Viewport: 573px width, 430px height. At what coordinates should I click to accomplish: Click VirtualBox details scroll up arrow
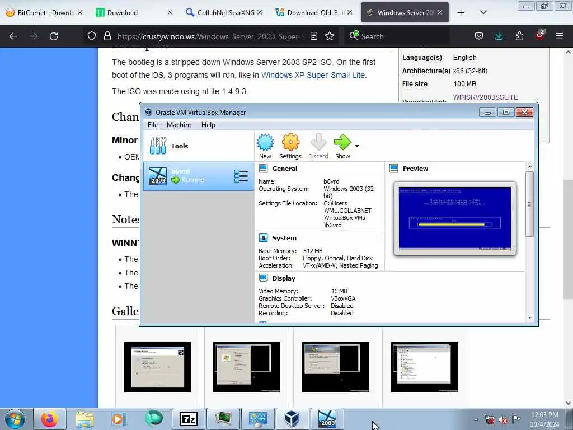coord(530,167)
